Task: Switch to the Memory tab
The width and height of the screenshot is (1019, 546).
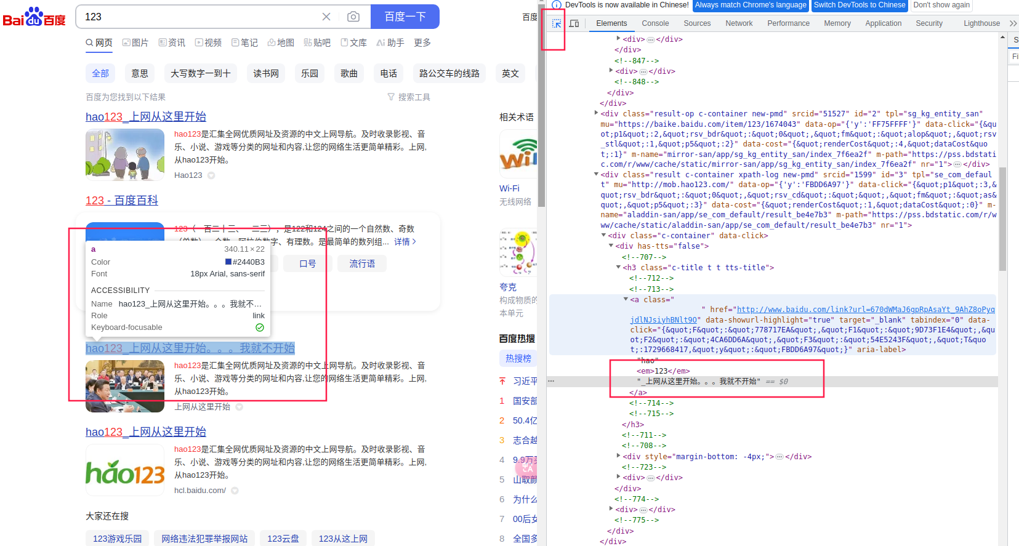Action: pos(837,23)
